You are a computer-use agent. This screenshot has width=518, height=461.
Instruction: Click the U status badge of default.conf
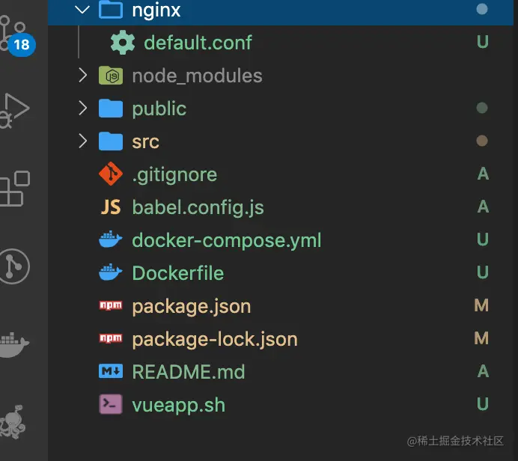coord(483,43)
